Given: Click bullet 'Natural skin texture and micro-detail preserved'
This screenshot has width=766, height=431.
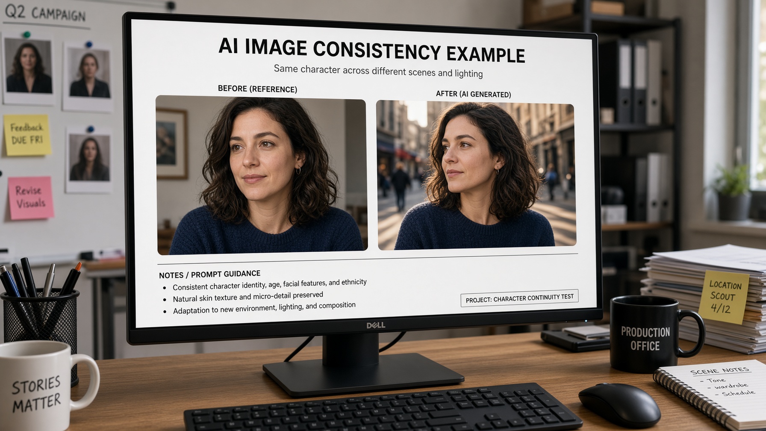Looking at the screenshot, I should click(247, 296).
